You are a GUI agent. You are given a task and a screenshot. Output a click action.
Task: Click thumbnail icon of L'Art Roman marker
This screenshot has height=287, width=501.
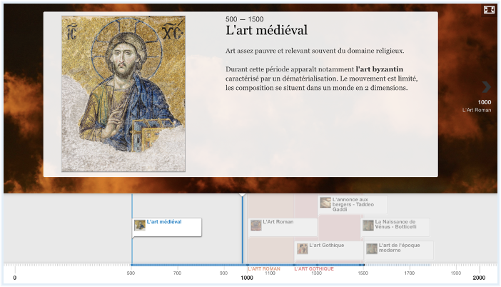tap(255, 225)
